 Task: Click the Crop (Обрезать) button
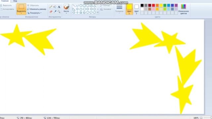(33, 5)
